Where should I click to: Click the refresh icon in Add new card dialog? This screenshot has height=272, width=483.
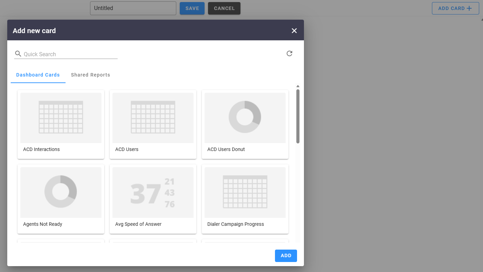289,53
